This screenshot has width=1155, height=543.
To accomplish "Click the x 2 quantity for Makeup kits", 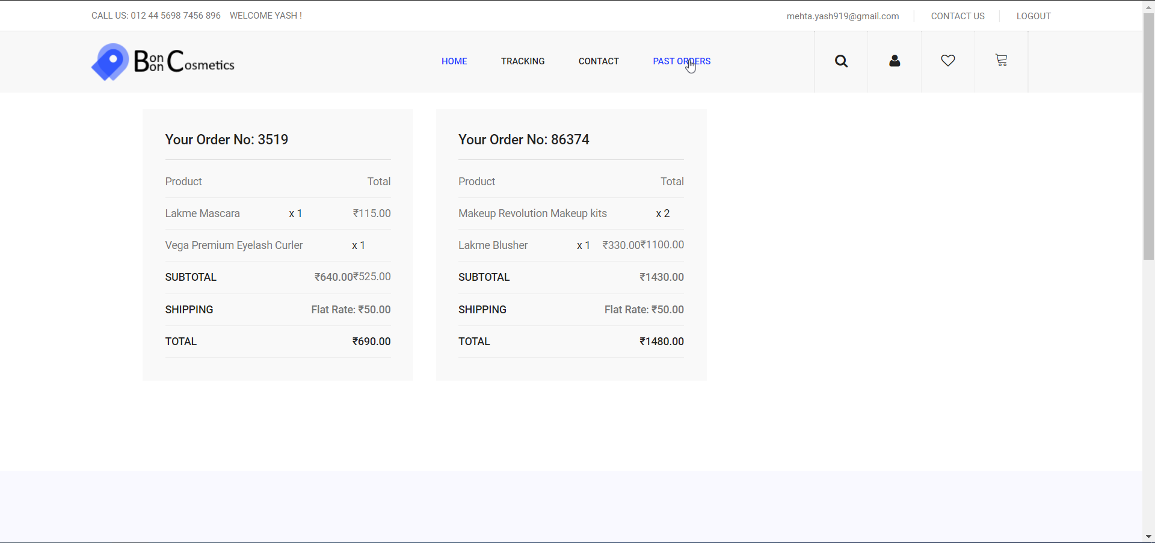I will pyautogui.click(x=663, y=213).
